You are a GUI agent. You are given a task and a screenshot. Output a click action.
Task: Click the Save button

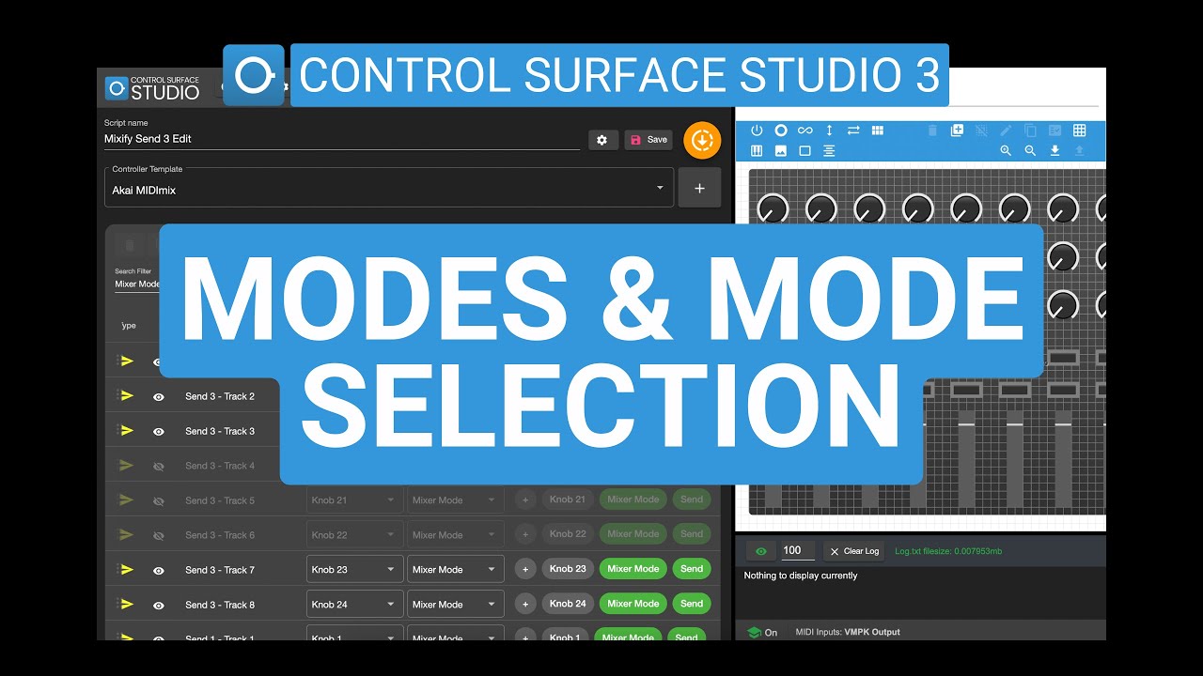point(648,140)
